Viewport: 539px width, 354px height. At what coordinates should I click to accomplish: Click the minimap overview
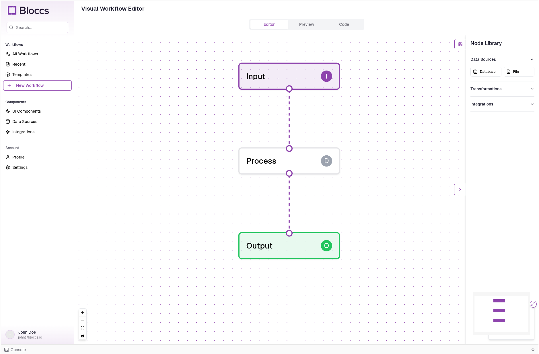(x=501, y=314)
